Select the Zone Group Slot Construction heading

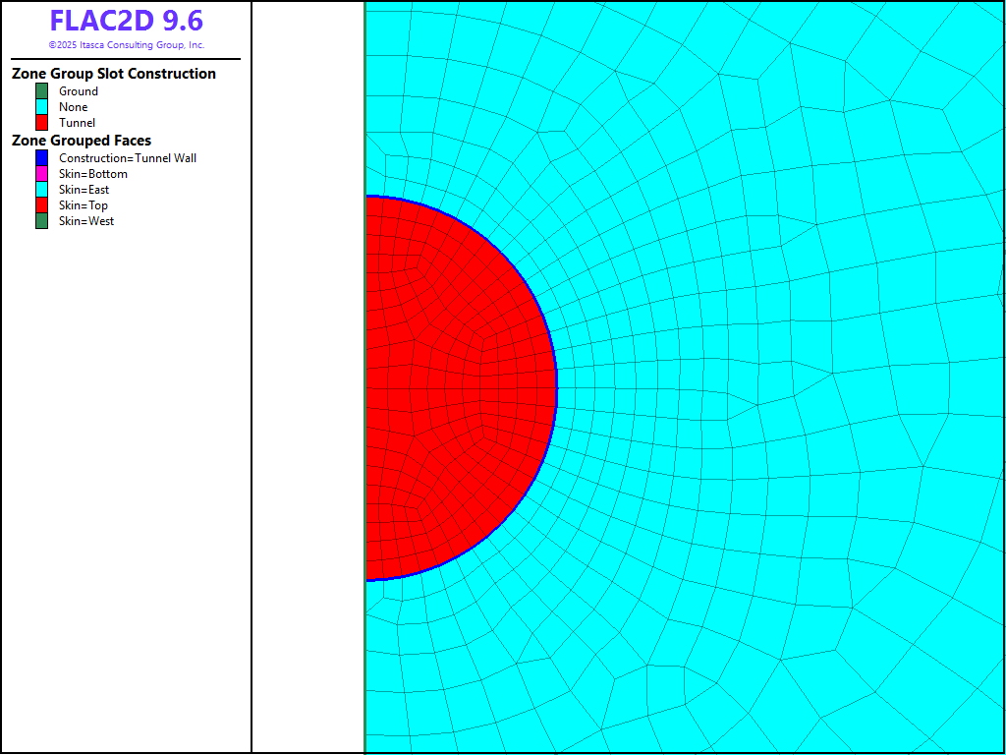tap(114, 74)
